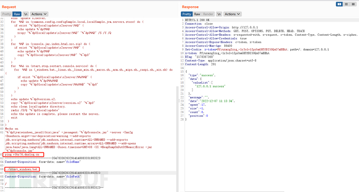The height and width of the screenshot is (192, 359).
Task: Open Response Actions dropdown
Action: tap(233, 14)
